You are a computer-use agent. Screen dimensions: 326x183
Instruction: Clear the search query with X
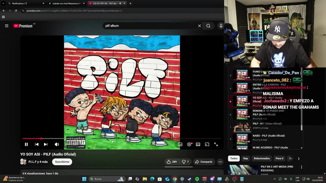coord(199,26)
